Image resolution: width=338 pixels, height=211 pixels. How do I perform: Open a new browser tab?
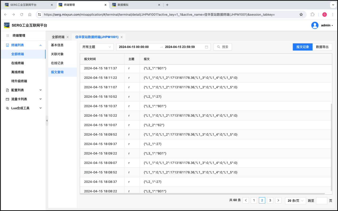pos(167,5)
